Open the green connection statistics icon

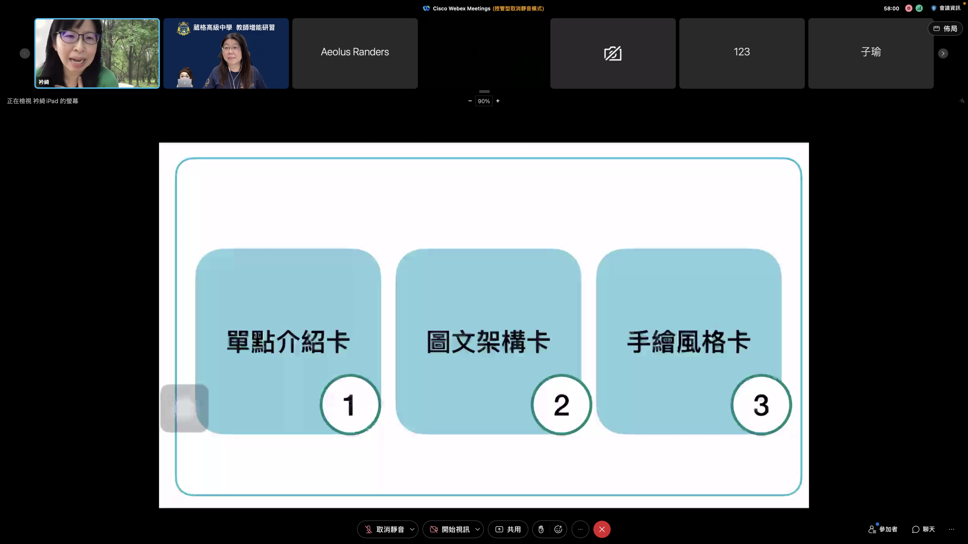pyautogui.click(x=919, y=8)
